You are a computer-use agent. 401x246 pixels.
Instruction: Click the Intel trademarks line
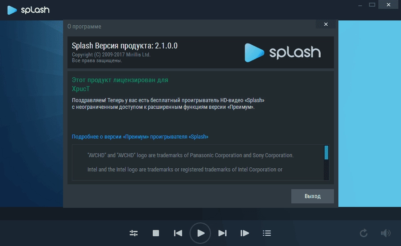[185, 169]
